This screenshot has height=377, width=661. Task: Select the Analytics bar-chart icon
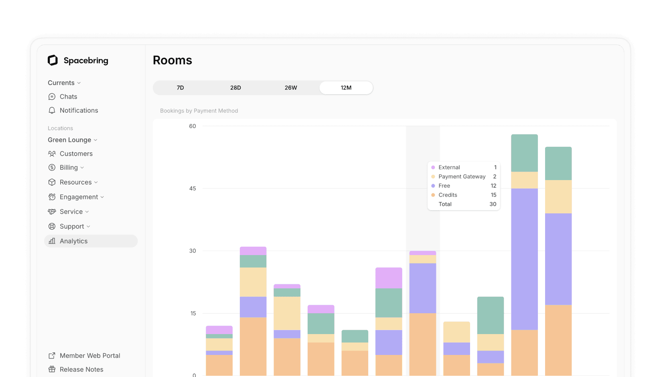coord(52,241)
